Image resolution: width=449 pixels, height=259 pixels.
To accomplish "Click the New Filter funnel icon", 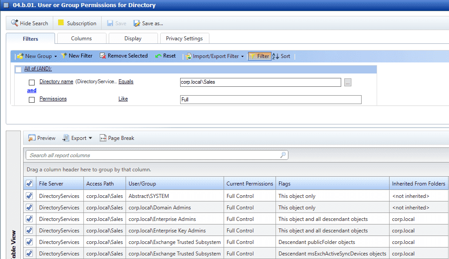I will coord(64,56).
